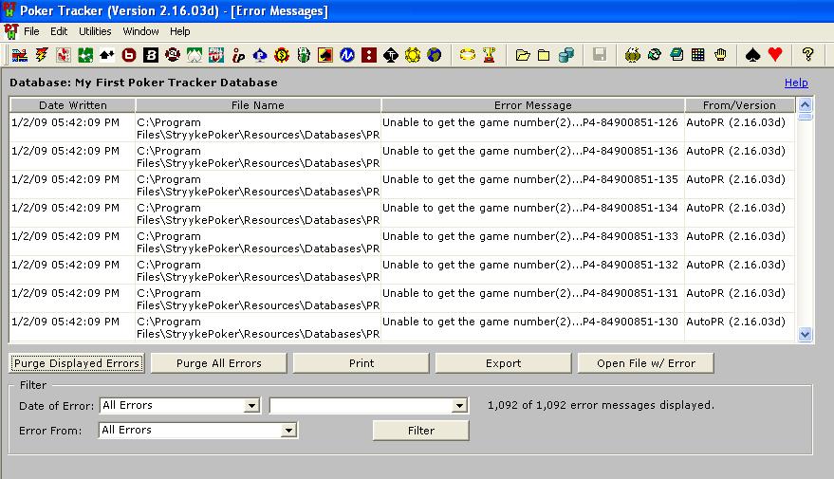Click the Print button

tap(361, 363)
